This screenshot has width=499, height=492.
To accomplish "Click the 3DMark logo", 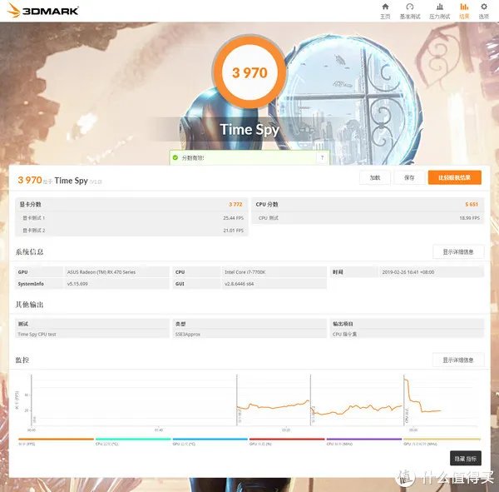I will pyautogui.click(x=43, y=11).
